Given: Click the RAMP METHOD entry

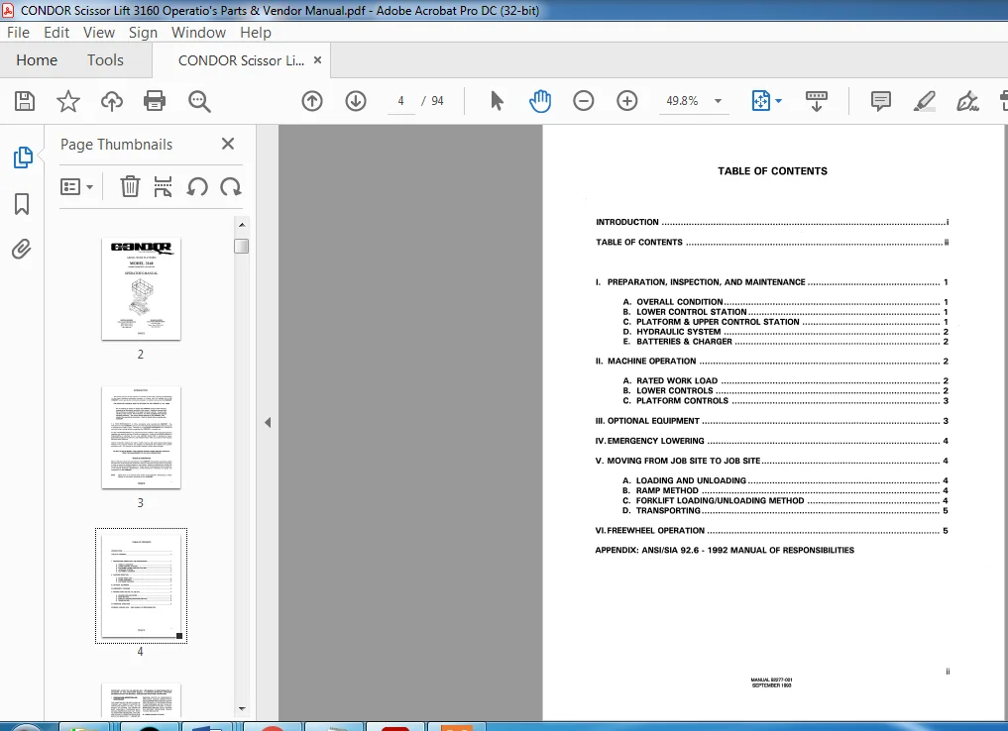Looking at the screenshot, I should 786,490.
